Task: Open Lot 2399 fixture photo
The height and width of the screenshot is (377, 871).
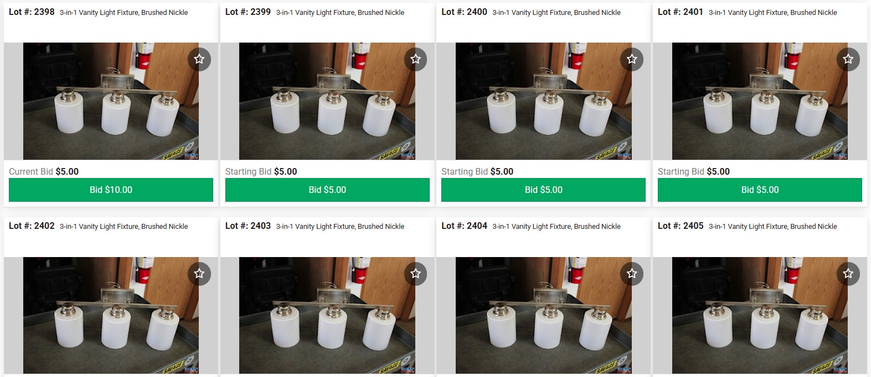Action: click(327, 101)
